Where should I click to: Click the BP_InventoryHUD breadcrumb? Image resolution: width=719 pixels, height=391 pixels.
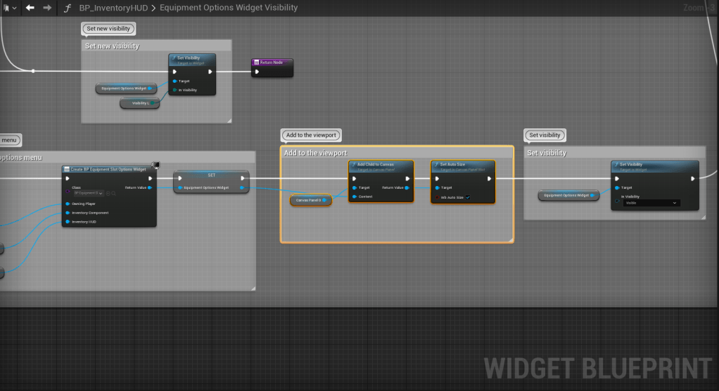[x=113, y=8]
